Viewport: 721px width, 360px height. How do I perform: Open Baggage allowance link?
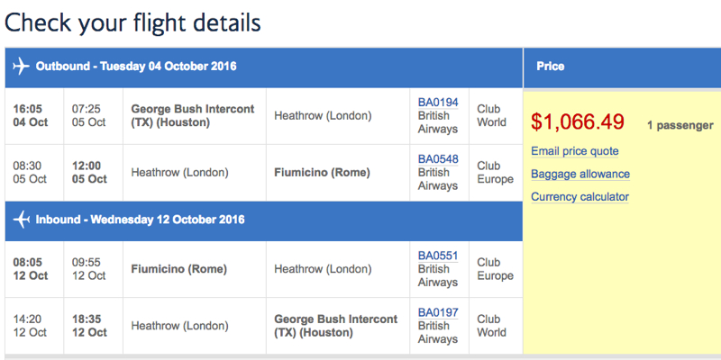click(x=580, y=174)
